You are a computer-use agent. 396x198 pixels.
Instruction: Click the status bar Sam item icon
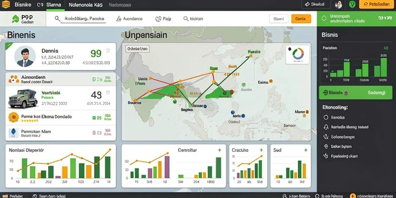[x=34, y=196]
